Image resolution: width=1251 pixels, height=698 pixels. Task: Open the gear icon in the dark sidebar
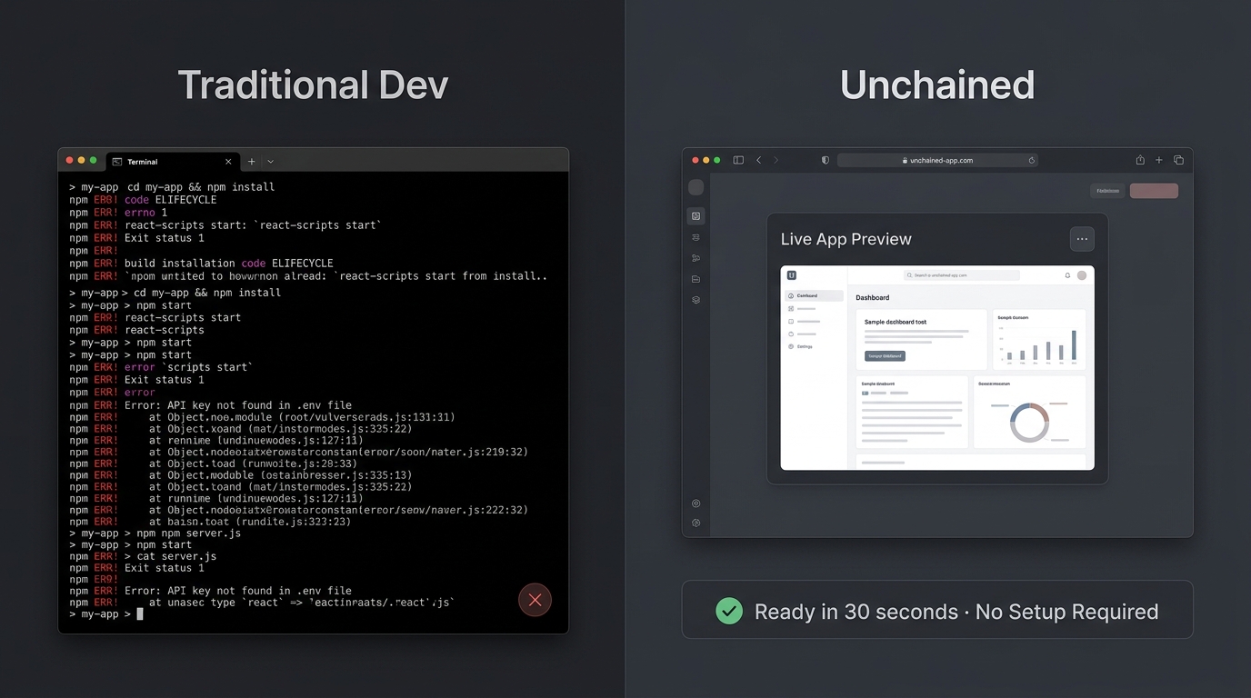pyautogui.click(x=696, y=523)
